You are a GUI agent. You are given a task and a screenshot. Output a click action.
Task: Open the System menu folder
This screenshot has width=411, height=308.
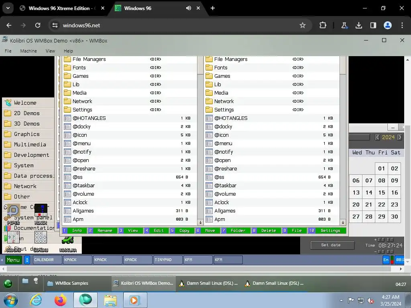(x=28, y=166)
